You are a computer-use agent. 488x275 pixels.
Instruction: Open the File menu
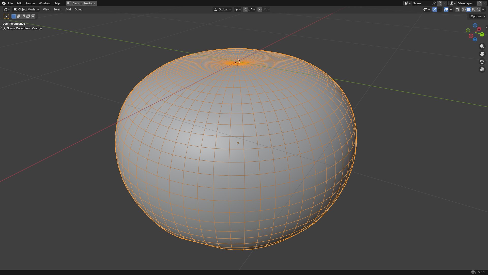tap(10, 3)
